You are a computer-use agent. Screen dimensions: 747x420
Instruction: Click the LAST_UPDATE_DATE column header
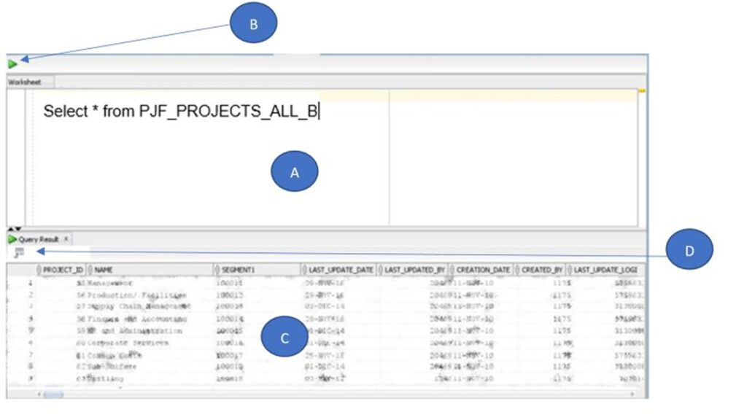pyautogui.click(x=340, y=270)
